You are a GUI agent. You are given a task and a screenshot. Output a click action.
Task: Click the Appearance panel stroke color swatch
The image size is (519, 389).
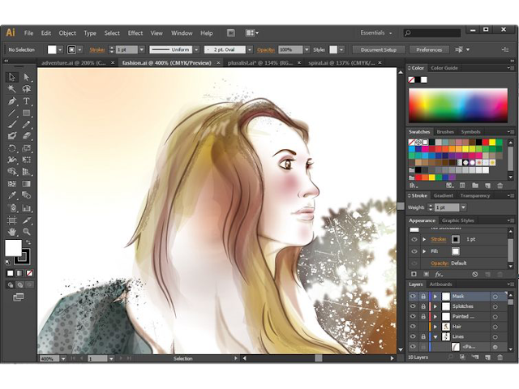(x=455, y=240)
